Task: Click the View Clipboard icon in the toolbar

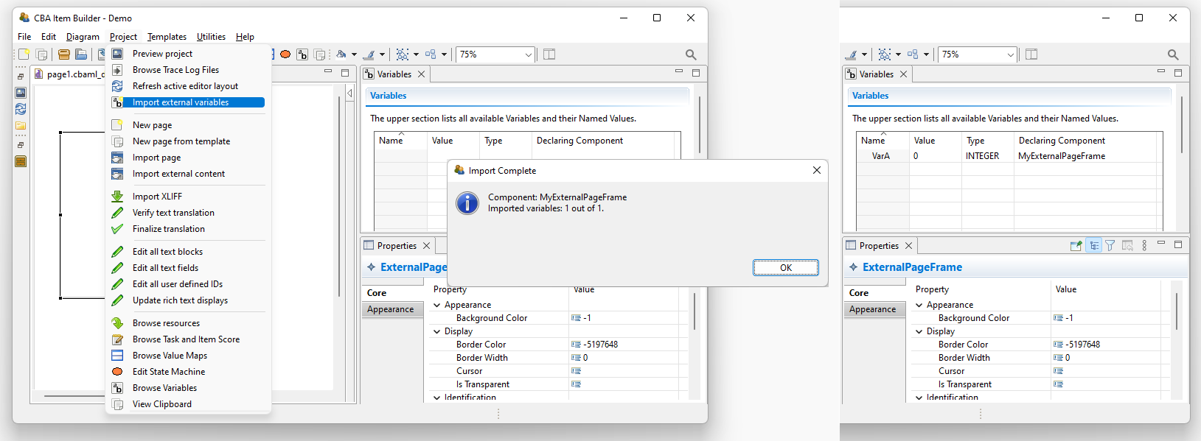Action: [x=319, y=54]
